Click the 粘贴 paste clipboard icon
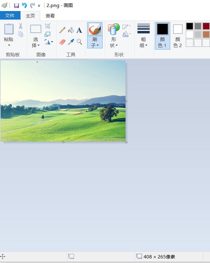210x263 pixels. pyautogui.click(x=9, y=29)
